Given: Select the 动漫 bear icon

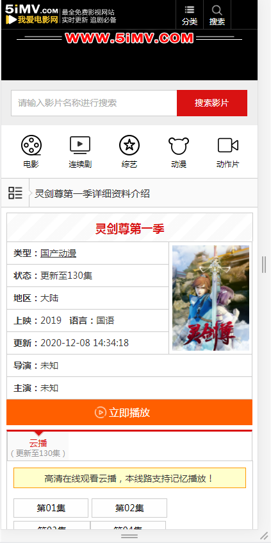Looking at the screenshot, I should coord(179,146).
